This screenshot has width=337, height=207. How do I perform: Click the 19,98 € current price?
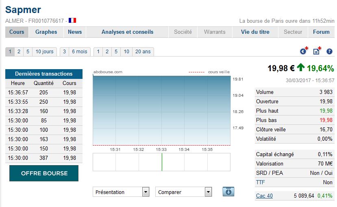(x=281, y=68)
